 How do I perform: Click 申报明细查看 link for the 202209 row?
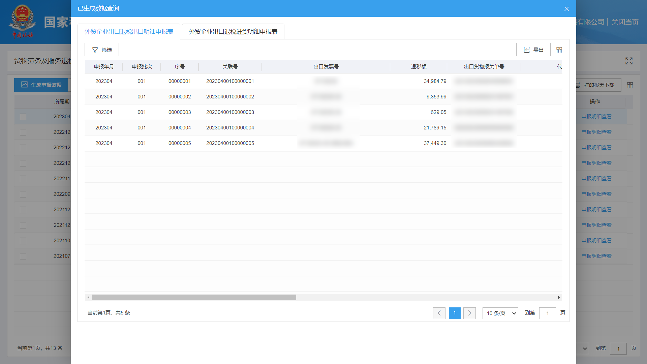[596, 194]
